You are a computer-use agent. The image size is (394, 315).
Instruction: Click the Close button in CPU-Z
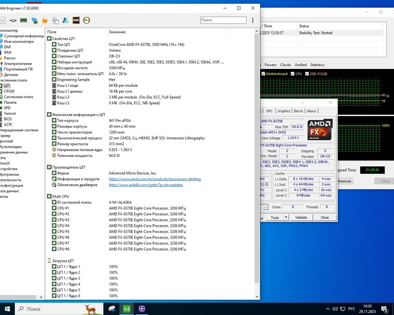coord(325,217)
